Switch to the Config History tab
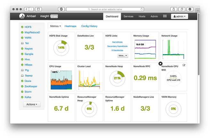The height and width of the screenshot is (138, 210). click(89, 26)
